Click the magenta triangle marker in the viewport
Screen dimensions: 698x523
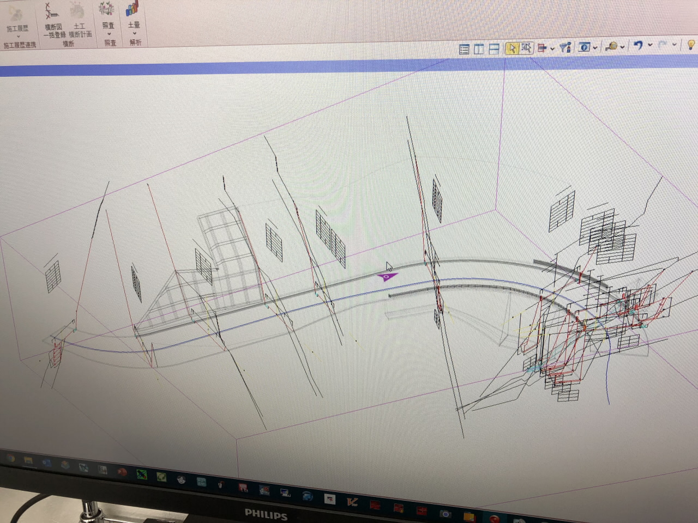tap(387, 277)
